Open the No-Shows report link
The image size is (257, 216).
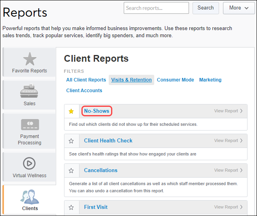click(x=96, y=111)
